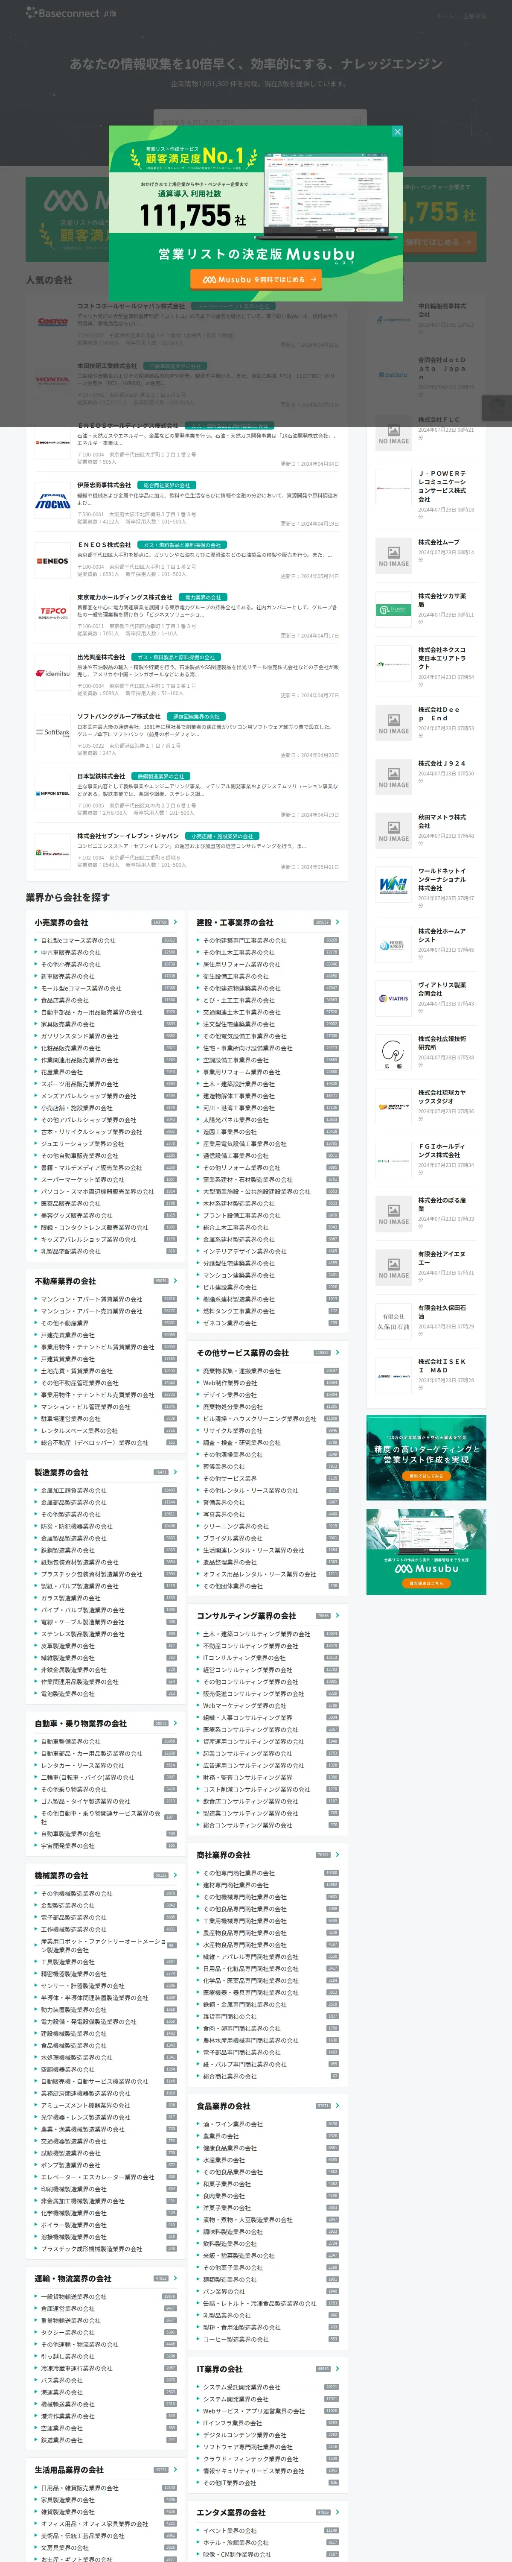This screenshot has width=512, height=2562.
Task: Open 土木・建築コンサルティング業界の会社 link
Action: [256, 1634]
